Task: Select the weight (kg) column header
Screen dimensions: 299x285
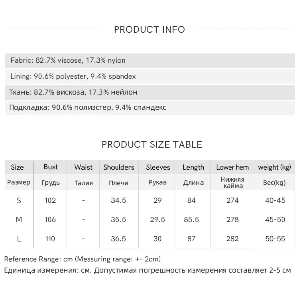Action: coord(275,168)
